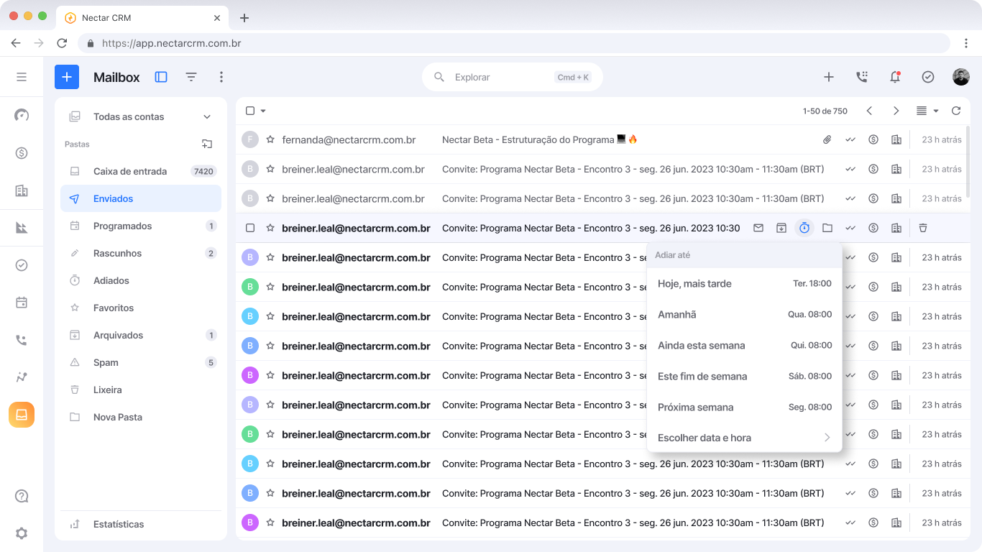The image size is (982, 552).
Task: Refresh the email list
Action: (956, 111)
